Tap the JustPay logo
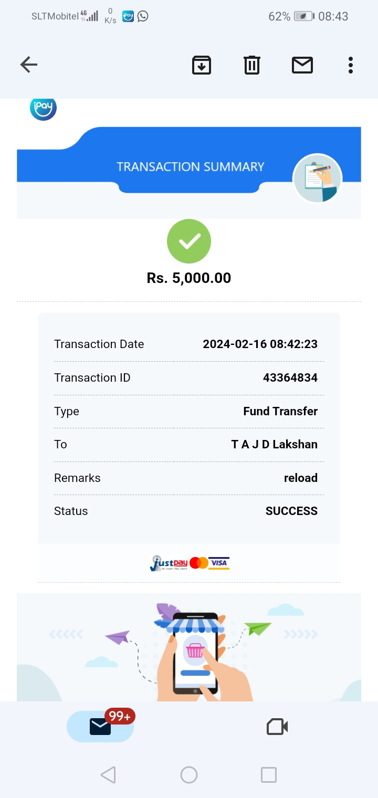 coord(168,563)
